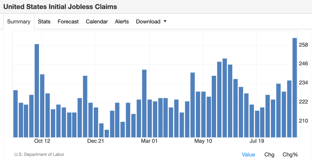This screenshot has width=312, height=162.
Task: Click the May 10 x-axis label
Action: (203, 141)
